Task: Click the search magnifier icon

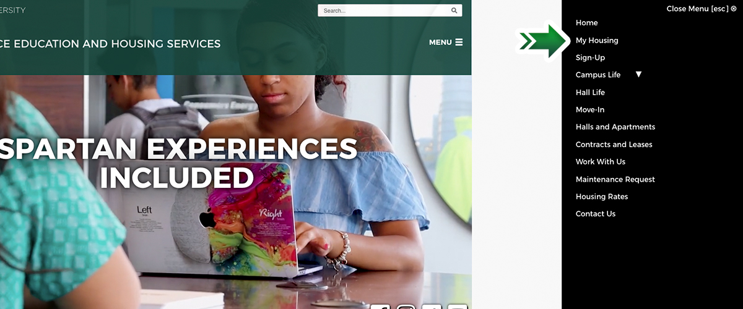Action: pyautogui.click(x=454, y=11)
